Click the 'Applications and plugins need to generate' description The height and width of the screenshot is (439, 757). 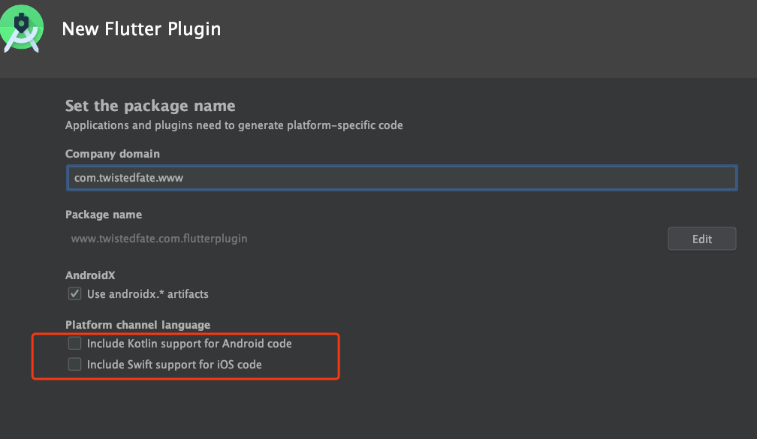click(x=234, y=125)
